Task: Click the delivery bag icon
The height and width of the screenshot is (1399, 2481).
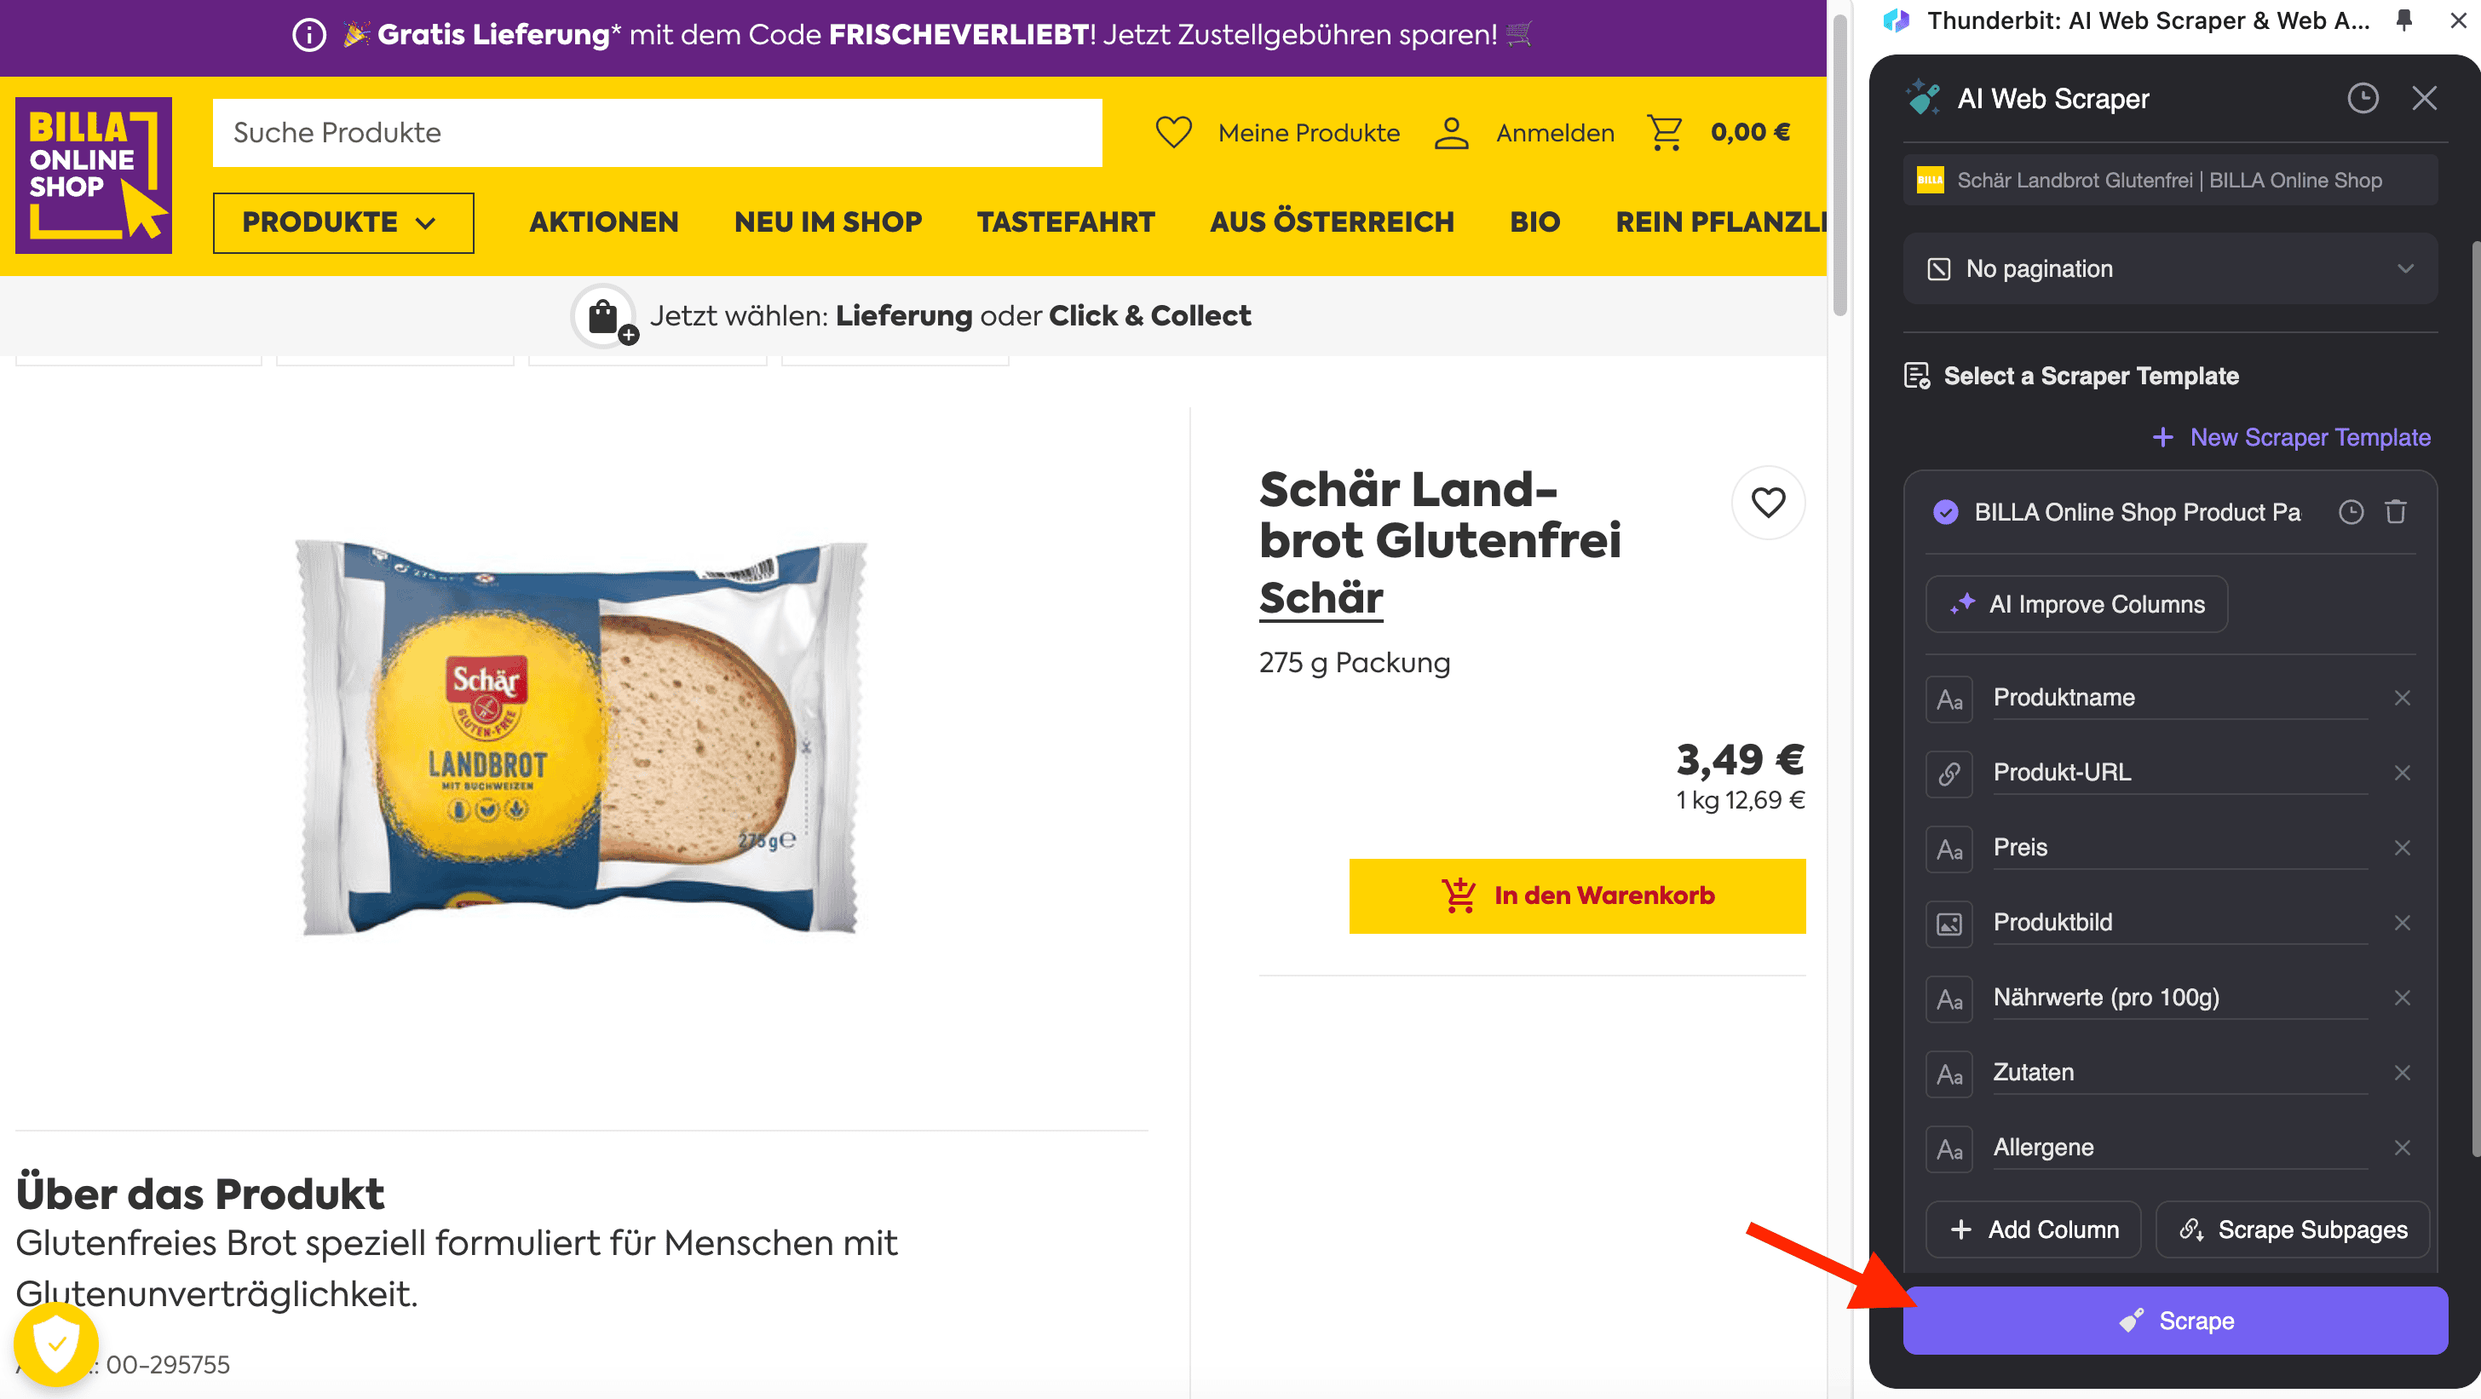Action: (x=604, y=317)
